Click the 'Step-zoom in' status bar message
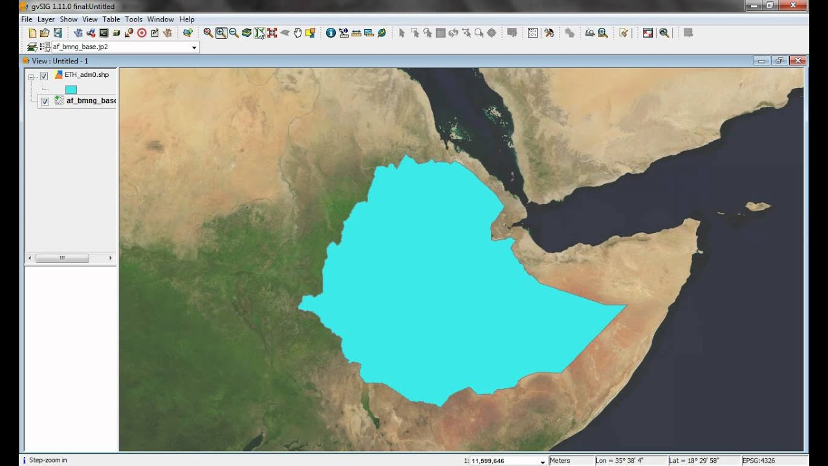This screenshot has width=828, height=466. (x=48, y=460)
